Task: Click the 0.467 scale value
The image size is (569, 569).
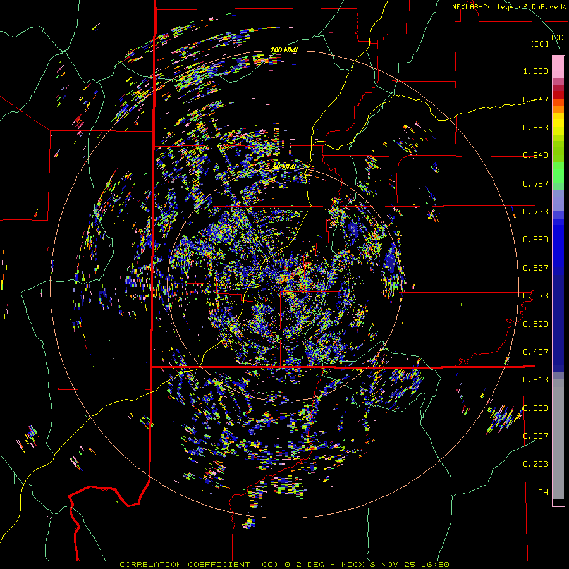Action: coord(535,352)
